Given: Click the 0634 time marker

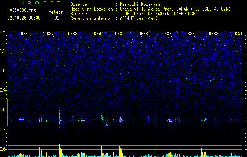Looking at the screenshot, I should pyautogui.click(x=96, y=34).
